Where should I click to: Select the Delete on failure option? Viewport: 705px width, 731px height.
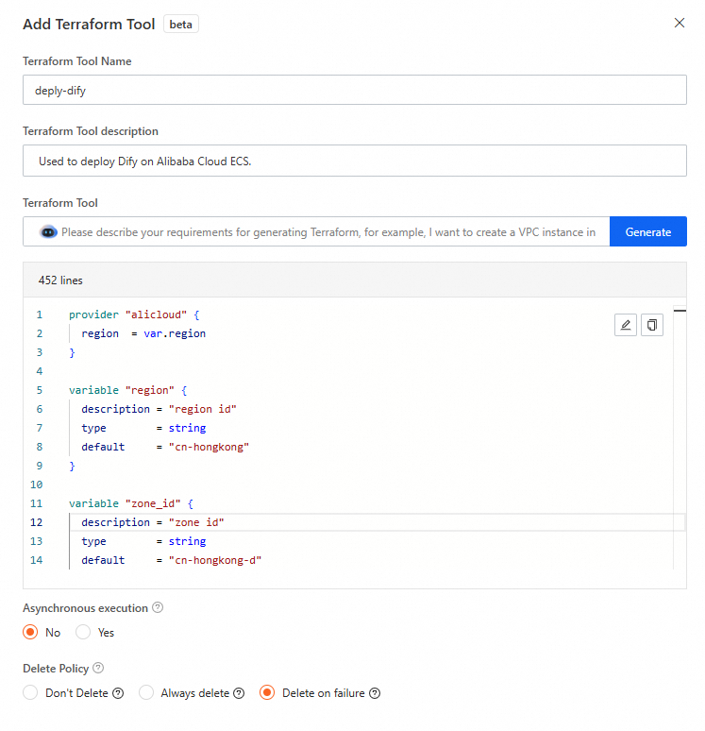267,693
